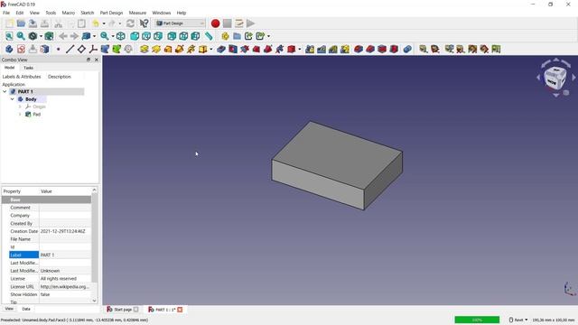Click the Label value field PART 1

tap(65, 255)
